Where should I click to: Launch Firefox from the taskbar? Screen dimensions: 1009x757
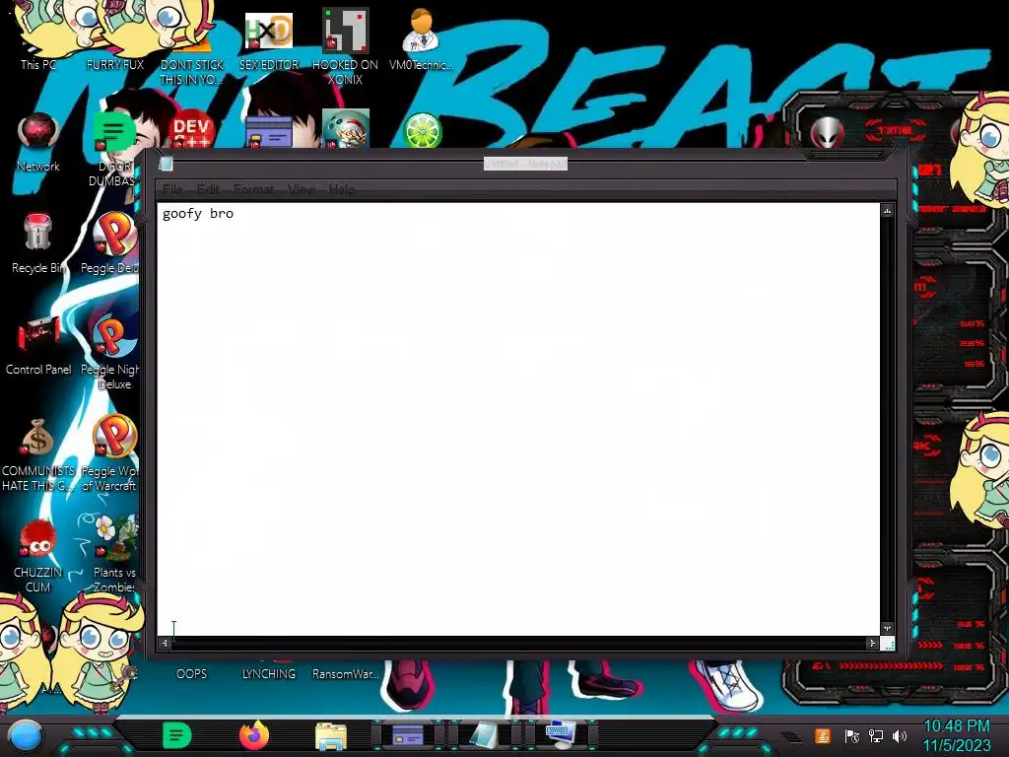coord(254,735)
